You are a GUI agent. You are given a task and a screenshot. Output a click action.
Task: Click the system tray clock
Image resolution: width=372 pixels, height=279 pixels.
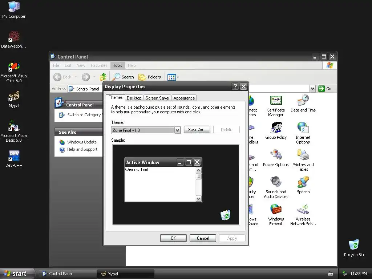pyautogui.click(x=358, y=274)
